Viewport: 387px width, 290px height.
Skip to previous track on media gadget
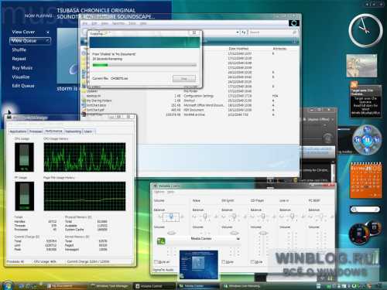click(x=358, y=140)
